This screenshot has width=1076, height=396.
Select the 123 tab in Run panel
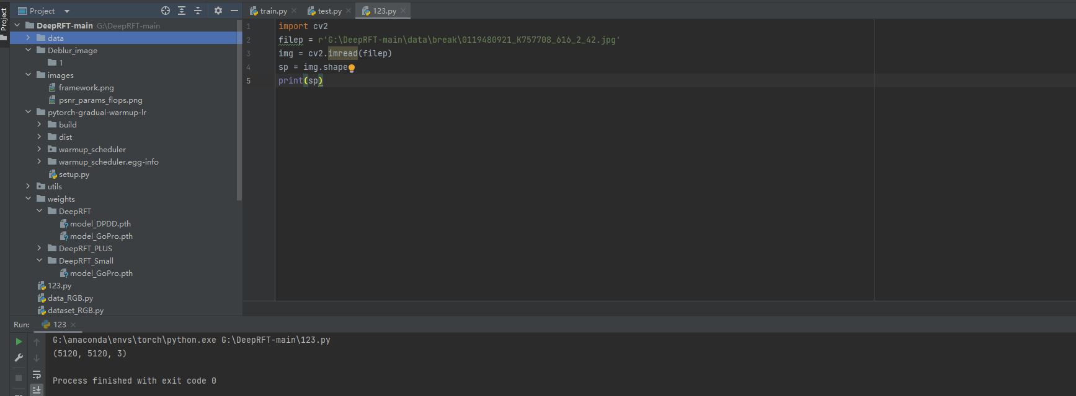(x=60, y=325)
